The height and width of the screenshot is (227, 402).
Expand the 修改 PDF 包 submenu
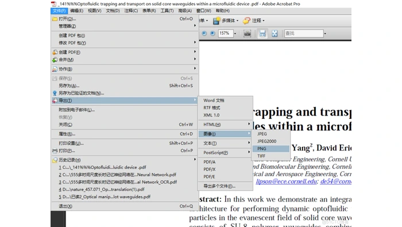click(195, 42)
